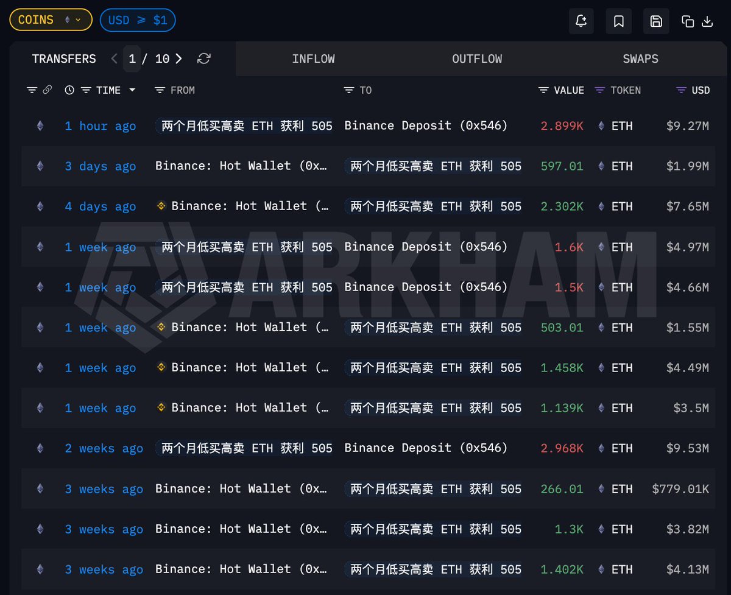This screenshot has height=595, width=731.
Task: Click the $3.82M USD amount
Action: pyautogui.click(x=687, y=529)
